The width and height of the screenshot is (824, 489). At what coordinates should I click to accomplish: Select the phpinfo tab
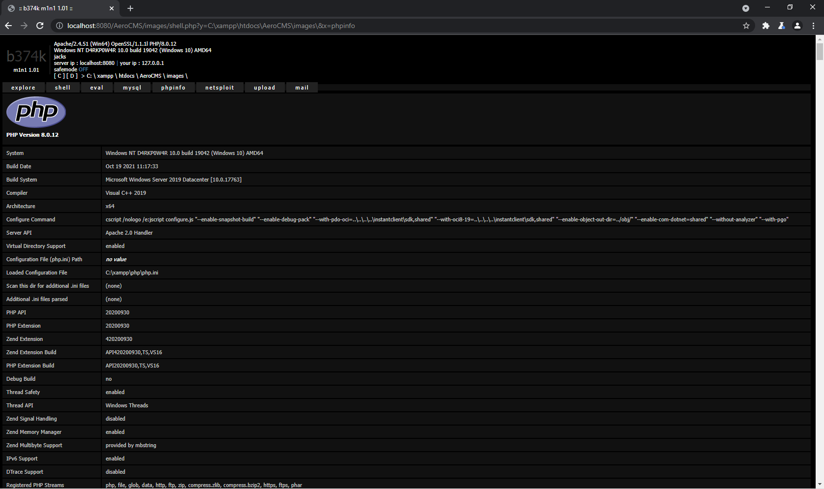click(173, 88)
